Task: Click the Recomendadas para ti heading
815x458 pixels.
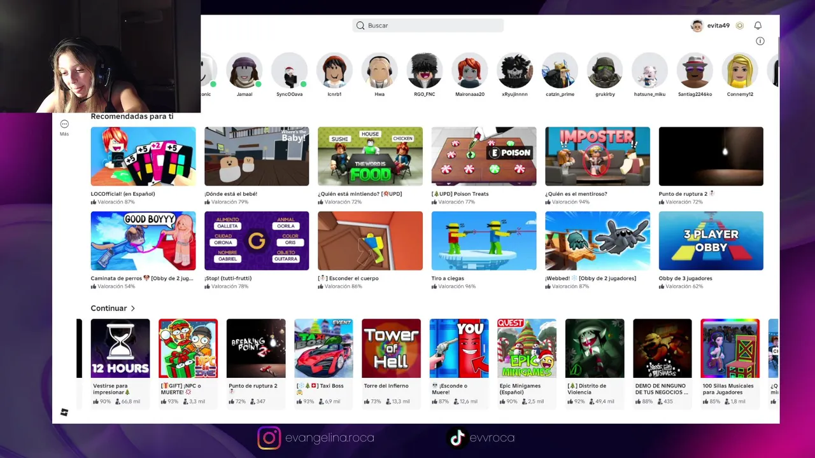Action: pyautogui.click(x=132, y=116)
